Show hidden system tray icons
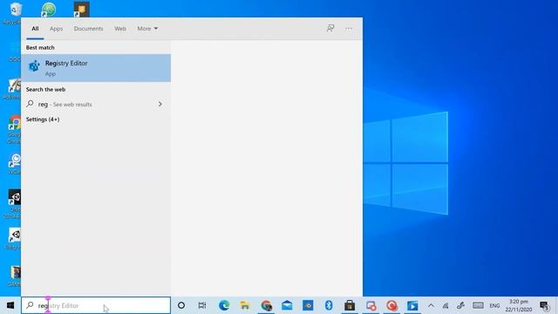Image resolution: width=558 pixels, height=314 pixels. pyautogui.click(x=431, y=305)
